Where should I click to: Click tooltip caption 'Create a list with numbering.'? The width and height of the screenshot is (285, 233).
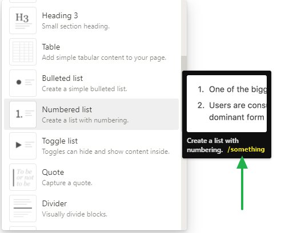(212, 145)
